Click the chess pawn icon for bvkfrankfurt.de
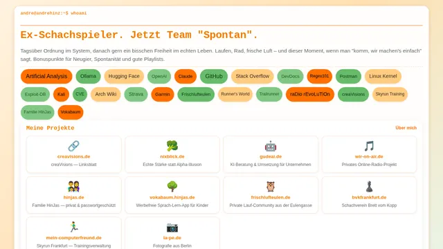Screen dimensions: 443x249 tap(369, 187)
